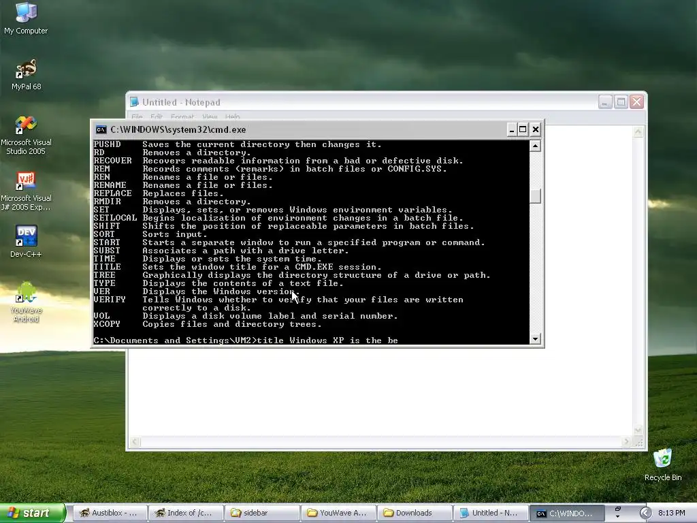Screen dimensions: 697x523
Task: Close the Untitled Notepad window
Action: pyautogui.click(x=636, y=102)
